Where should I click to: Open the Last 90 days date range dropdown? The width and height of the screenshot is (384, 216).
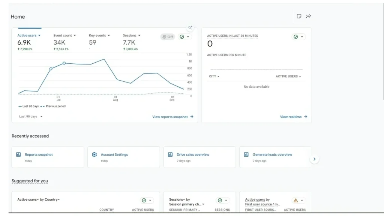point(31,117)
